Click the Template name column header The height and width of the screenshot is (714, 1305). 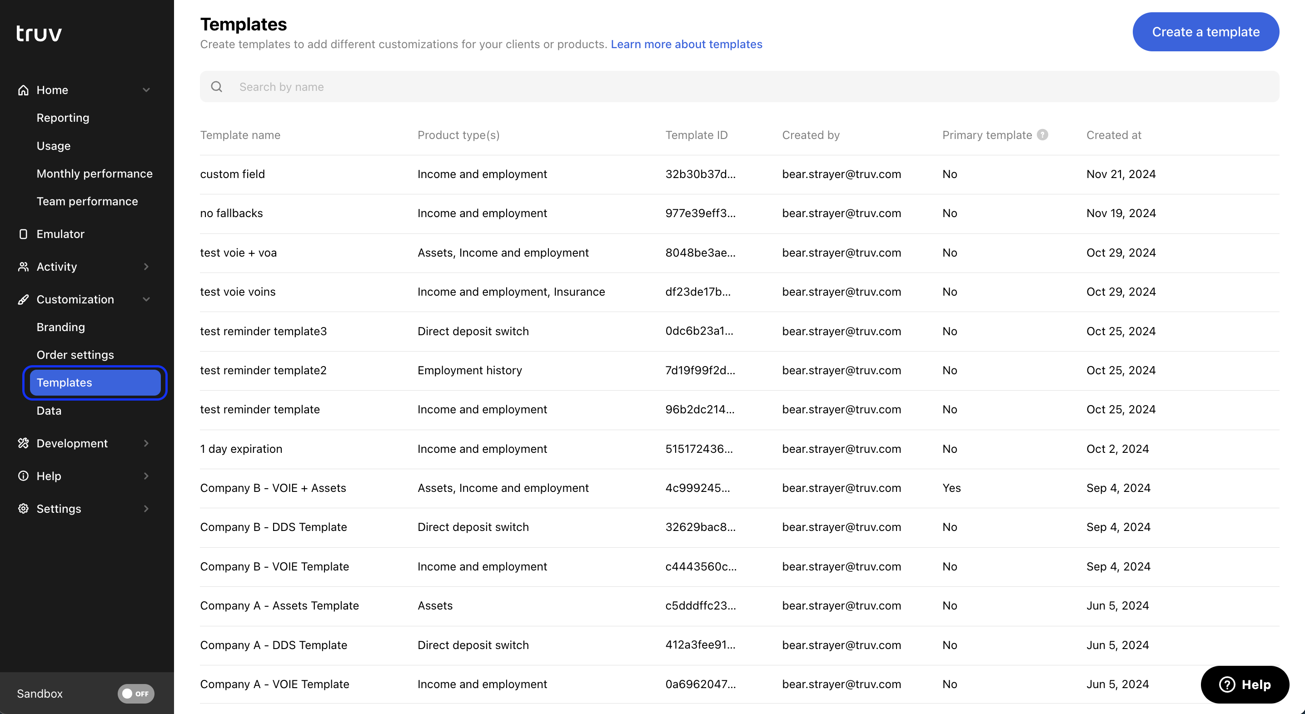pos(240,135)
